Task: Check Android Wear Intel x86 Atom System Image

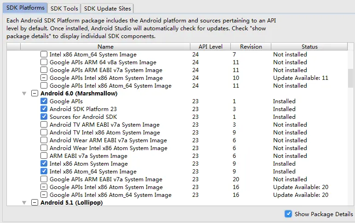Action: coord(44,148)
